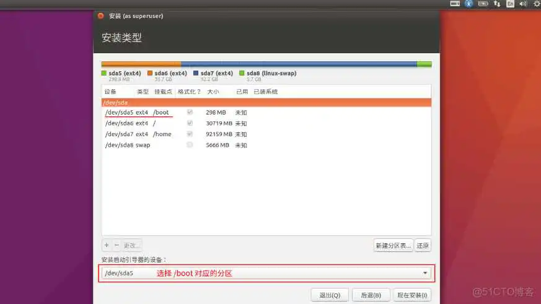Select the /dev/sda7 partition row

click(x=266, y=134)
